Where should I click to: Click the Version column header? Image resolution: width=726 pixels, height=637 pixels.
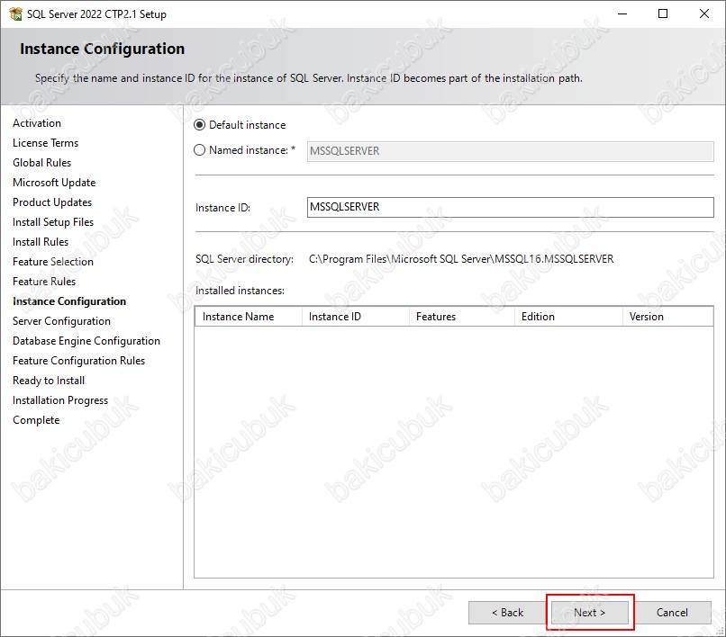667,317
